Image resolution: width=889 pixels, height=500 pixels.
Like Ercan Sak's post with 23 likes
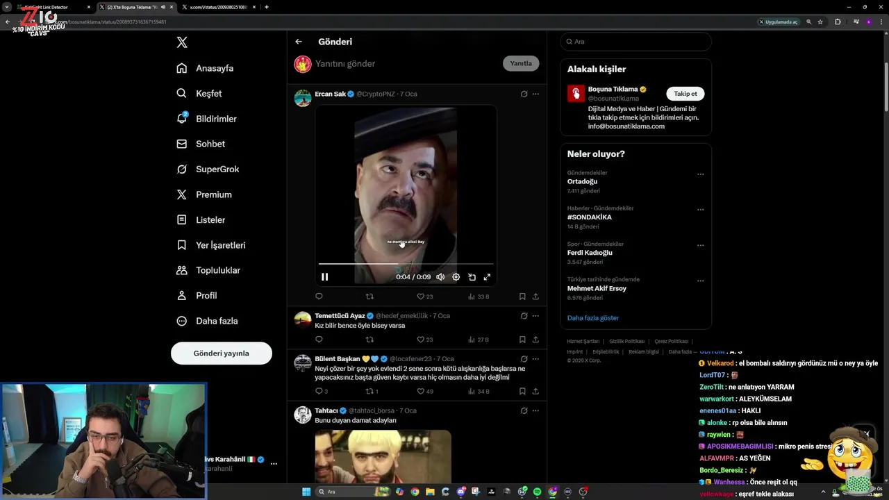coord(424,297)
